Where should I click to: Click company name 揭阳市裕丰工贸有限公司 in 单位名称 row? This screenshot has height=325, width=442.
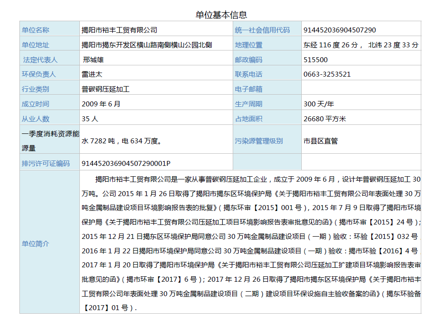[x=119, y=30]
